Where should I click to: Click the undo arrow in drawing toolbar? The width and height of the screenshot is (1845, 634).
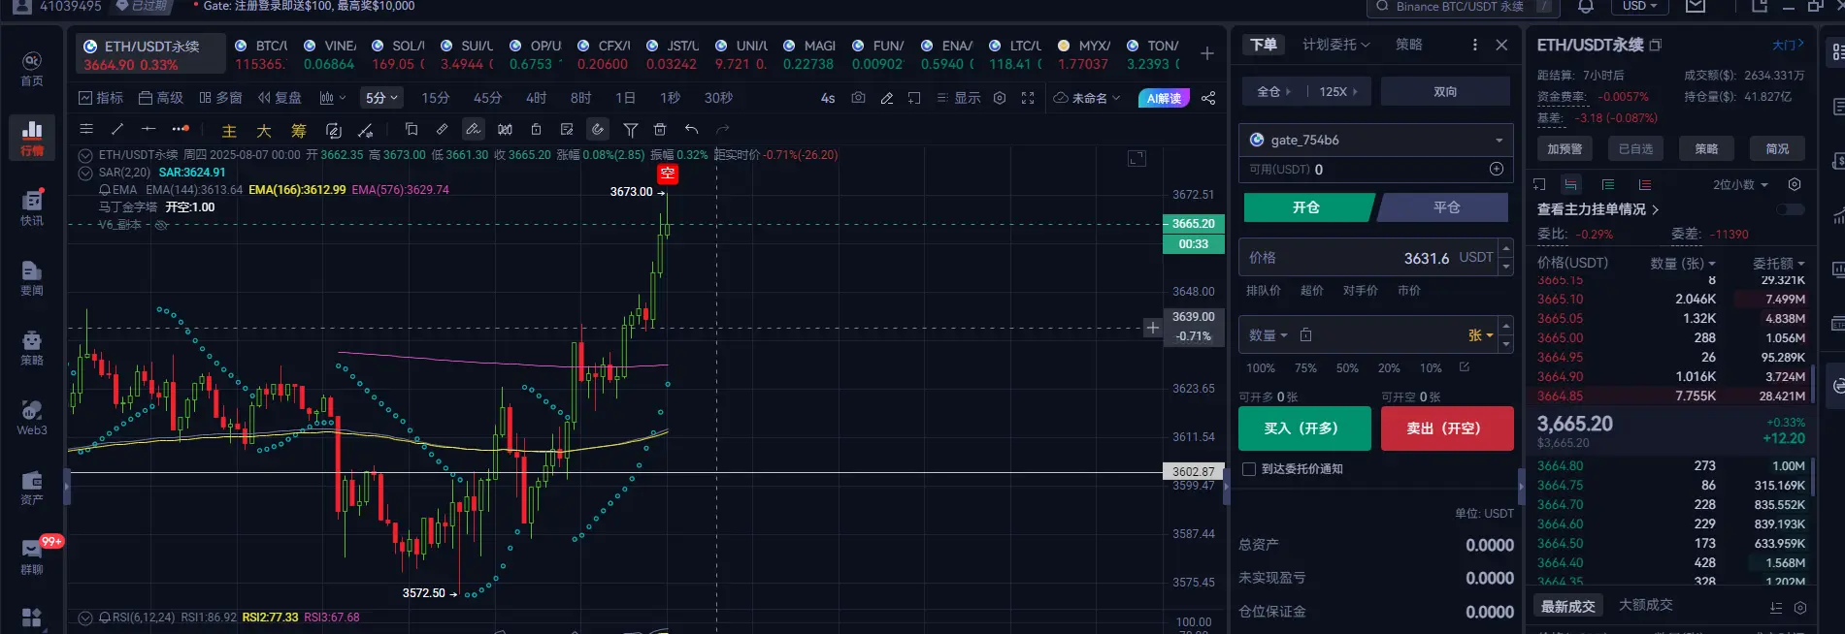pos(691,129)
